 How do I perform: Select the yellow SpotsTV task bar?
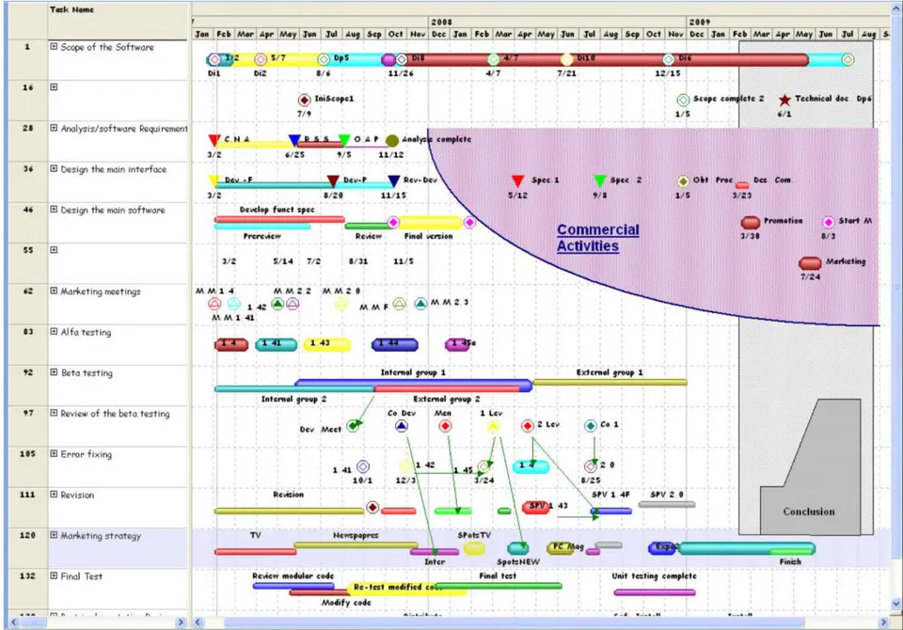click(474, 548)
